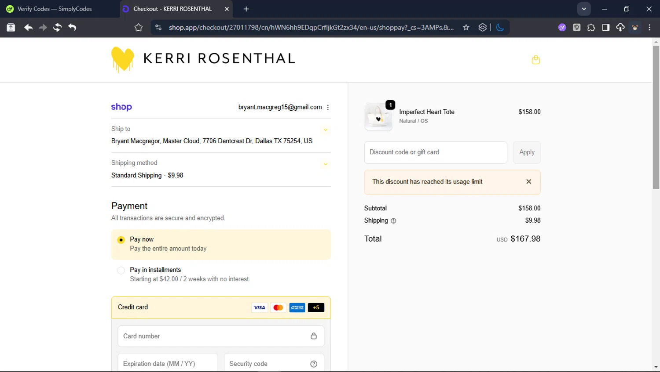Select the Credit card payment header
This screenshot has height=372, width=660.
221,307
